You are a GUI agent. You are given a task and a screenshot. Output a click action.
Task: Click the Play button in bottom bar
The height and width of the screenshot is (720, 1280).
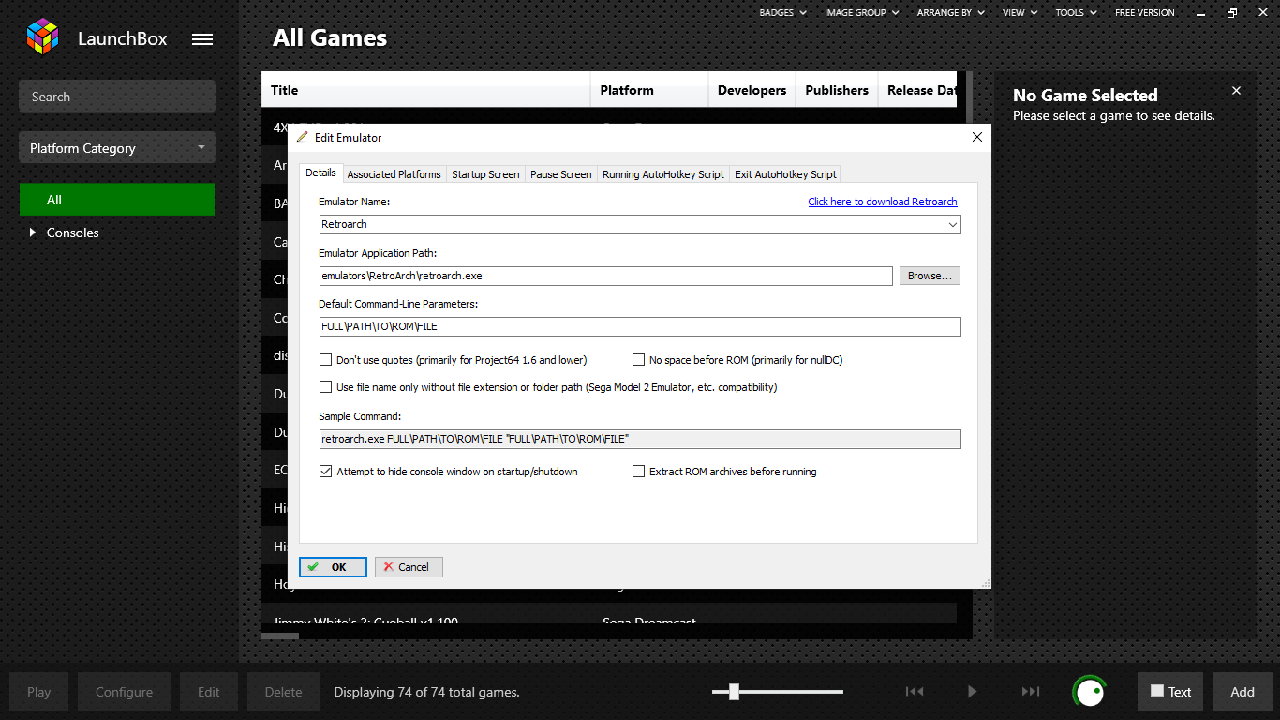point(39,692)
